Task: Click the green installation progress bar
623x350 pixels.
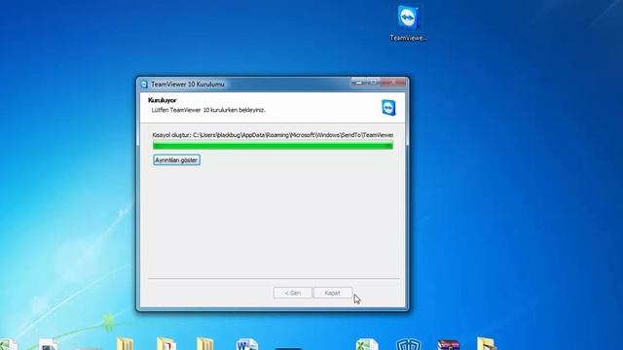Action: click(273, 146)
